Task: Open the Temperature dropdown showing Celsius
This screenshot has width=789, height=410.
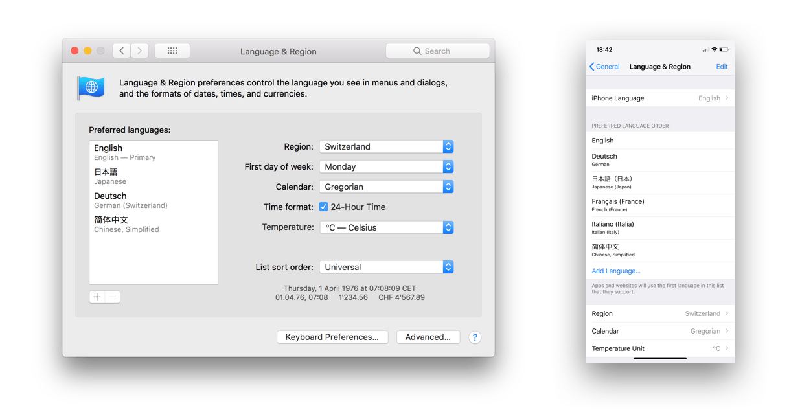Action: pyautogui.click(x=387, y=227)
